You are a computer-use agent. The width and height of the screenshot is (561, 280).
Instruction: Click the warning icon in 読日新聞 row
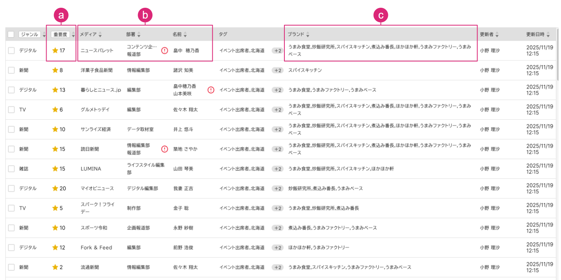pyautogui.click(x=164, y=149)
